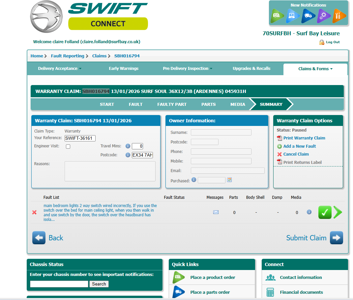Click the chassis number input field

tap(59, 284)
